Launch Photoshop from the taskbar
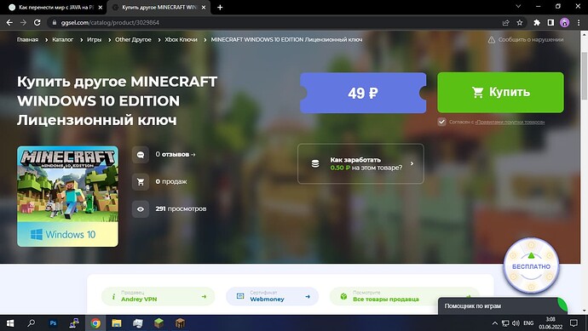The height and width of the screenshot is (331, 588). 53,322
